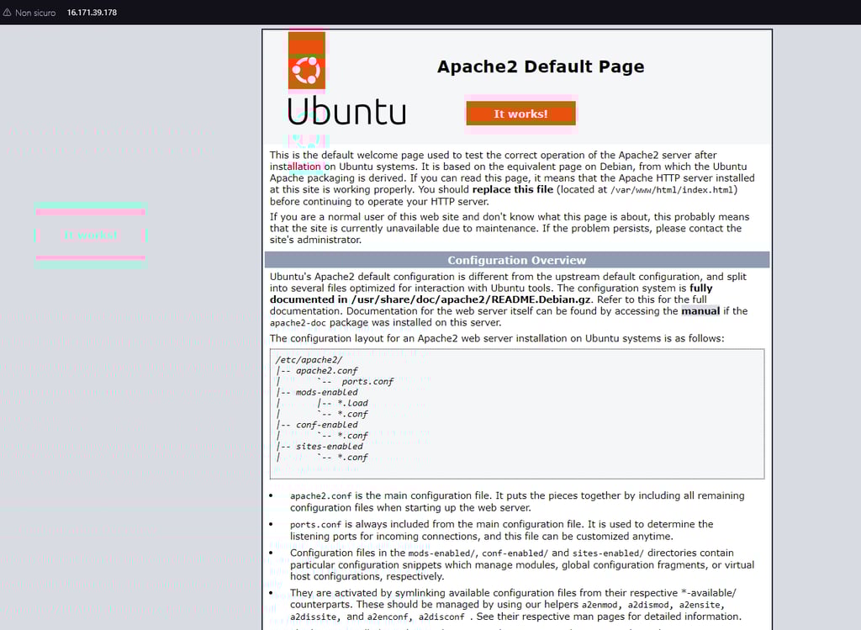This screenshot has height=630, width=861.
Task: Click the not-secure warning triangle icon
Action: pos(7,12)
